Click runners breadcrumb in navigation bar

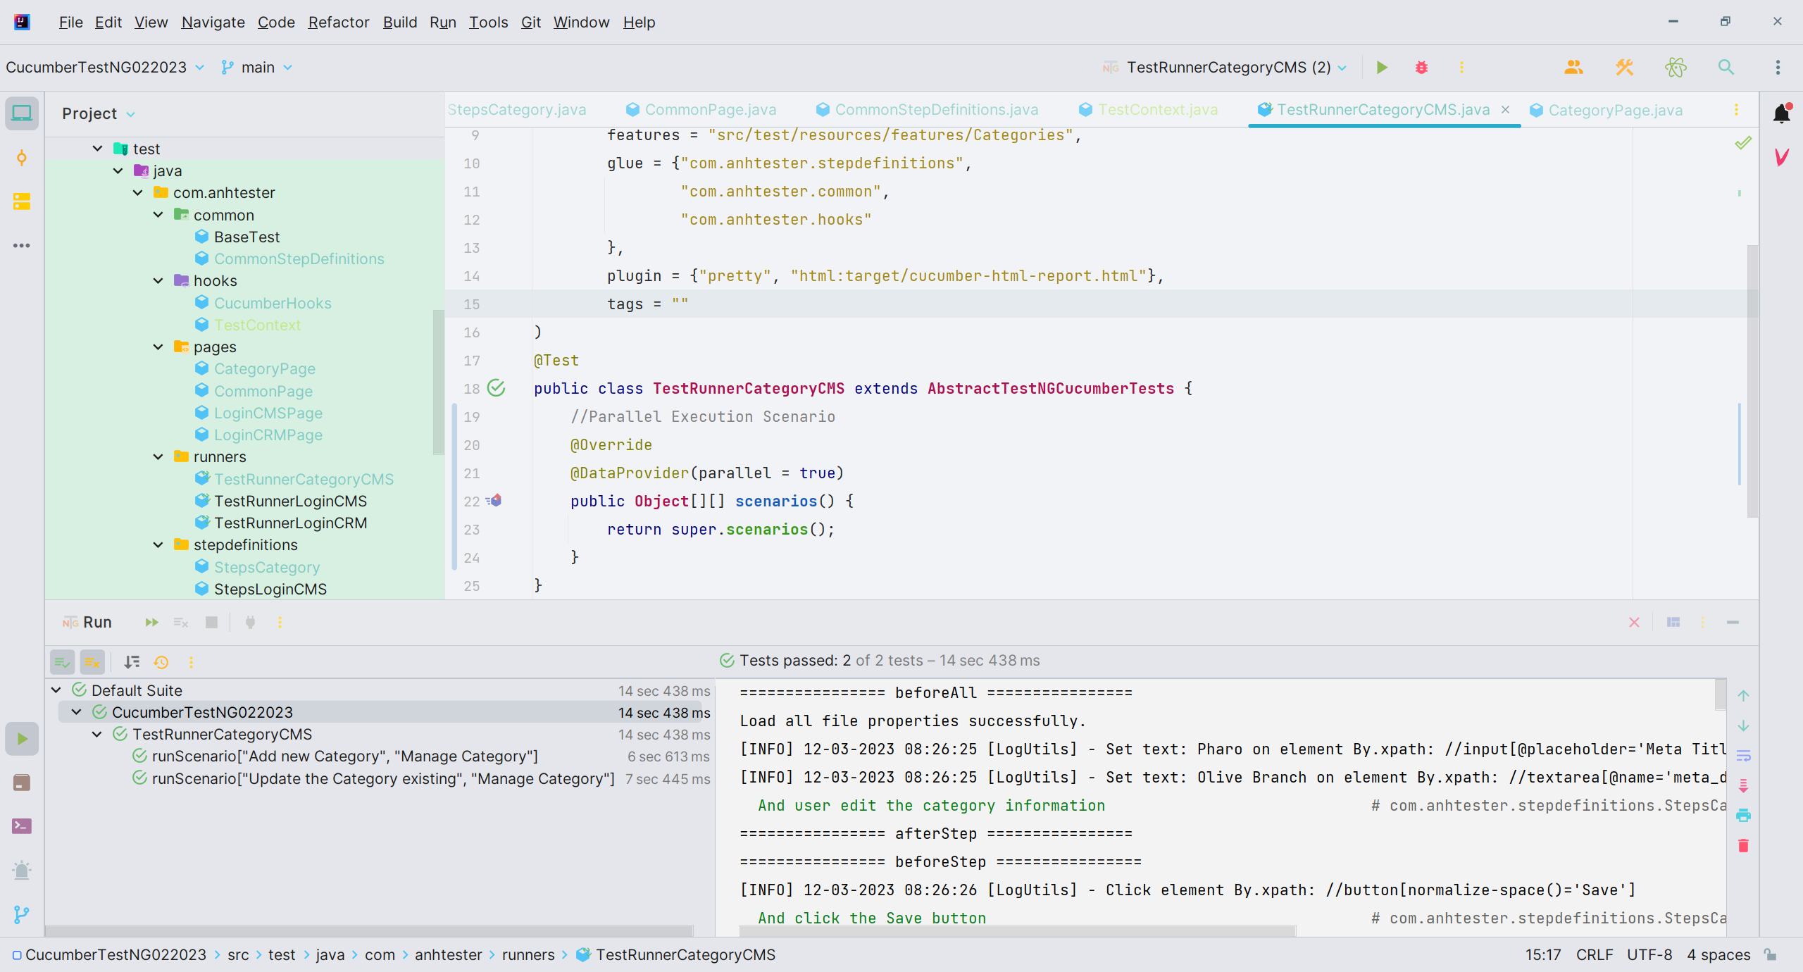pos(528,954)
